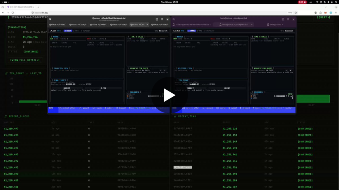Close the beta@nixos ~/darkpool-tui tab
This screenshot has width=339, height=190.
[x=252, y=24]
